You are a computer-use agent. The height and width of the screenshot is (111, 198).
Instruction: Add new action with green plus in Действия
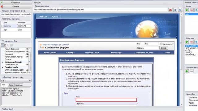point(187,42)
